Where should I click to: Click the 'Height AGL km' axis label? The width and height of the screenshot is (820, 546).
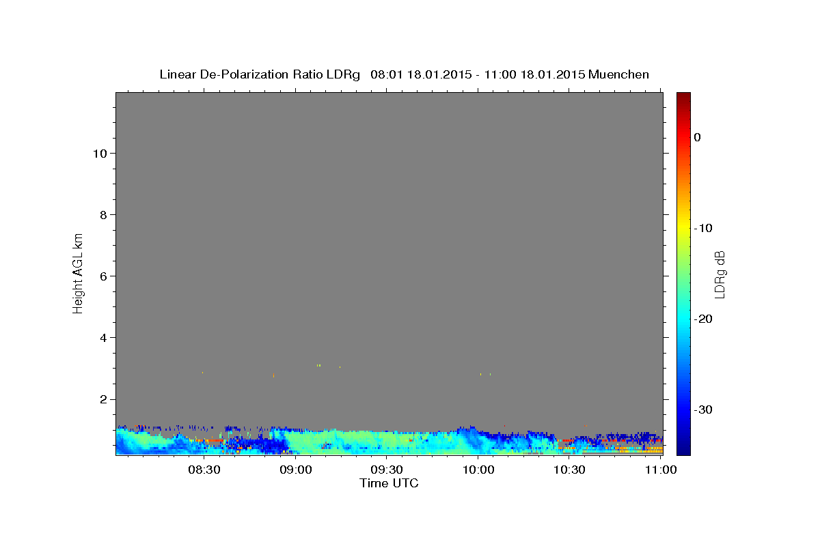[78, 272]
